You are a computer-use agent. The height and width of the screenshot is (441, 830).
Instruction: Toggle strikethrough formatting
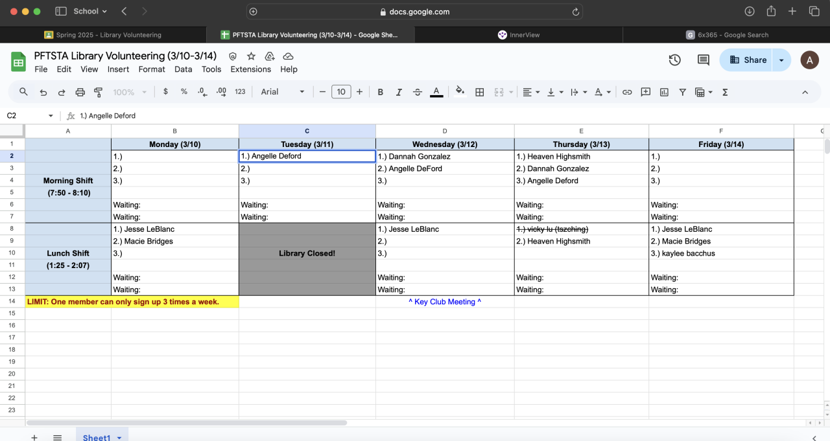tap(417, 92)
